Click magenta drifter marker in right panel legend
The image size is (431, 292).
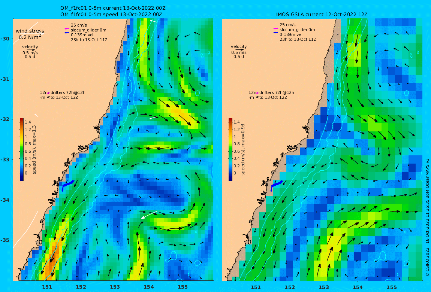point(257,93)
